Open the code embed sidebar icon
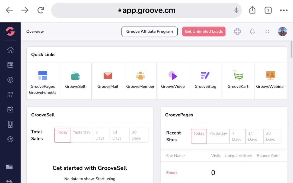This screenshot has height=183, width=293. pyautogui.click(x=10, y=139)
